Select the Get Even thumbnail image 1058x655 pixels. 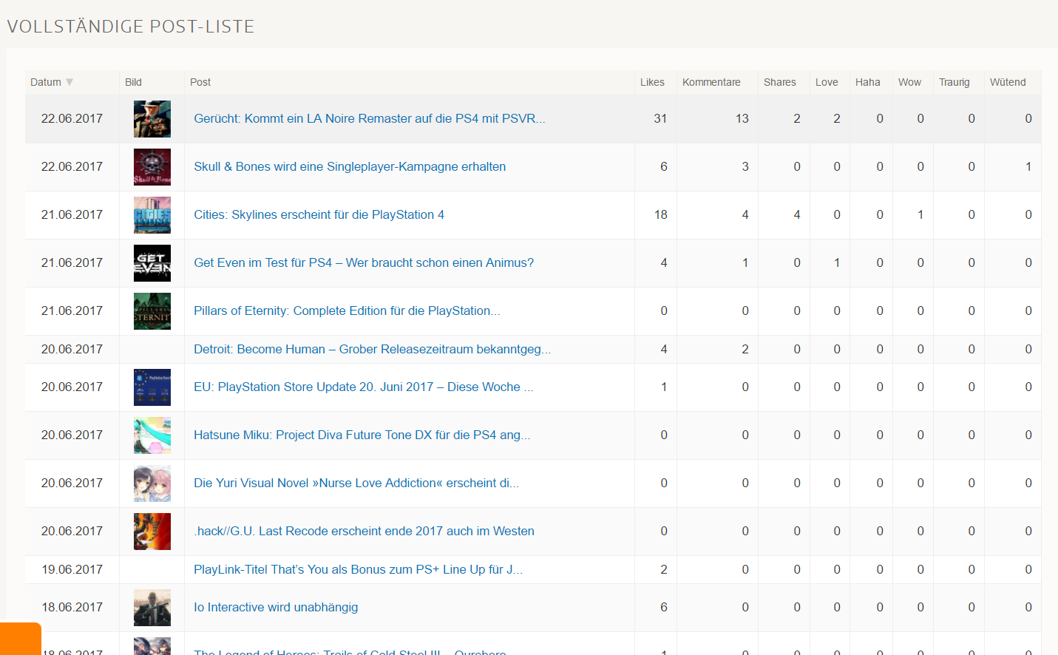(152, 263)
